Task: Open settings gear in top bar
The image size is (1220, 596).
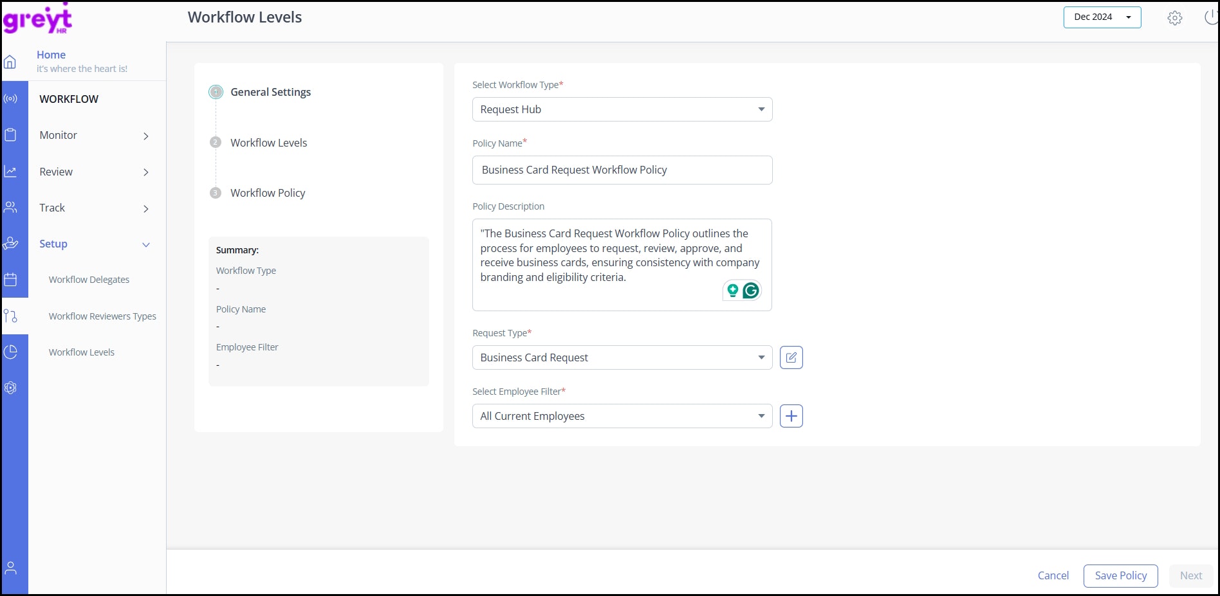Action: pos(1175,18)
